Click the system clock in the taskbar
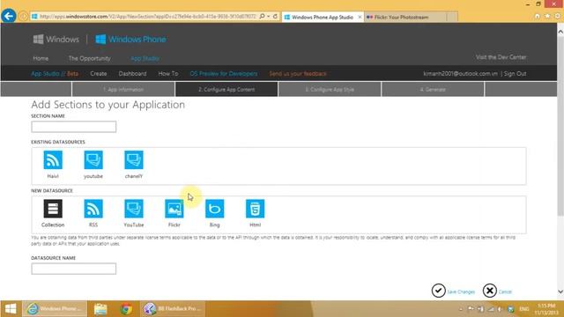The image size is (564, 317). coord(546,309)
